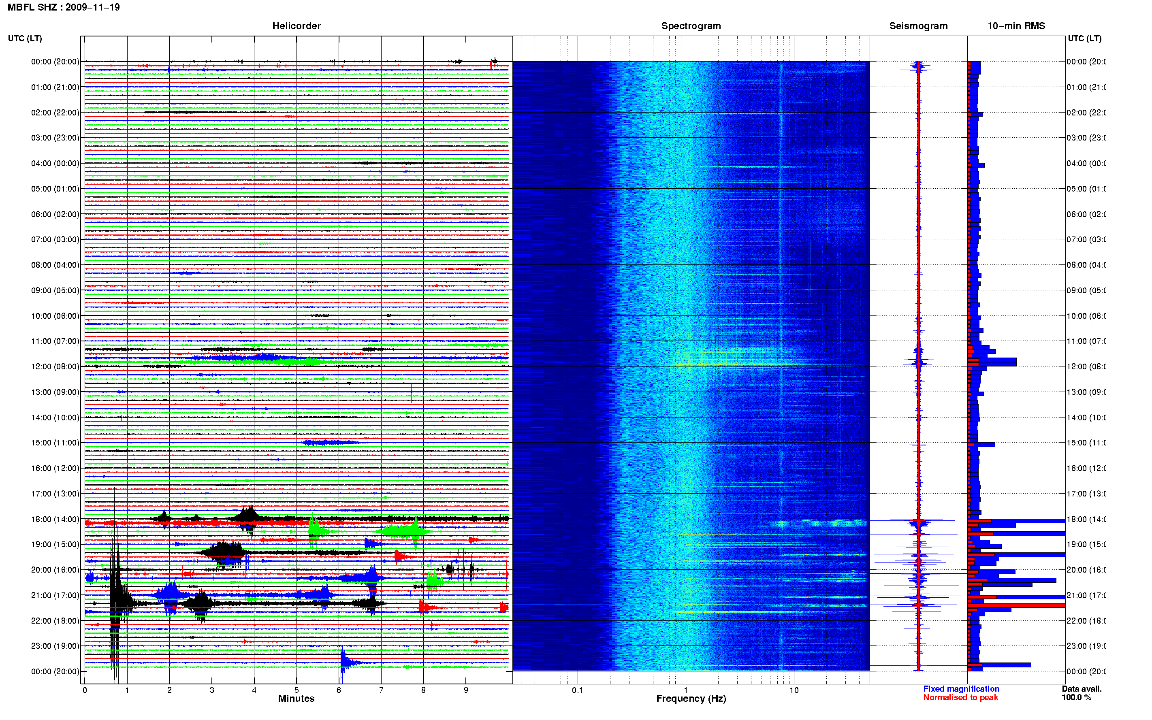Click left time label 18:00 (14:00)

55,519
